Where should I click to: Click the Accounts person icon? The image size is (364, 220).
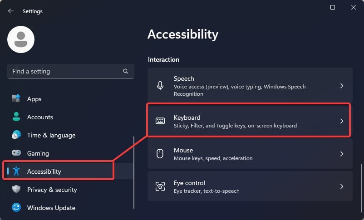coord(16,117)
